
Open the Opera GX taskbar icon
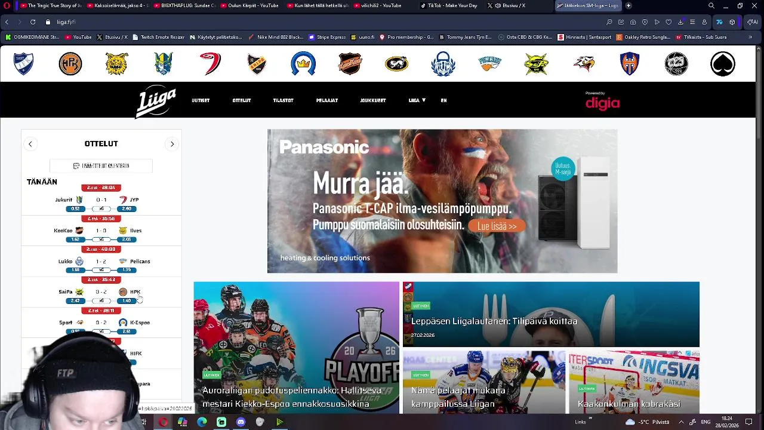click(x=163, y=422)
